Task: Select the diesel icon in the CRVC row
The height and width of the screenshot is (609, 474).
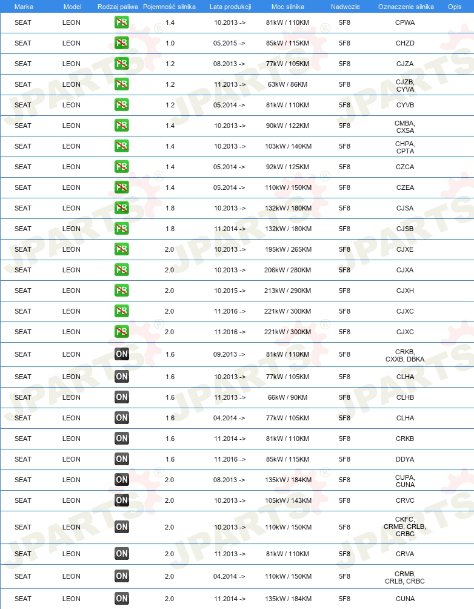Action: [x=121, y=500]
